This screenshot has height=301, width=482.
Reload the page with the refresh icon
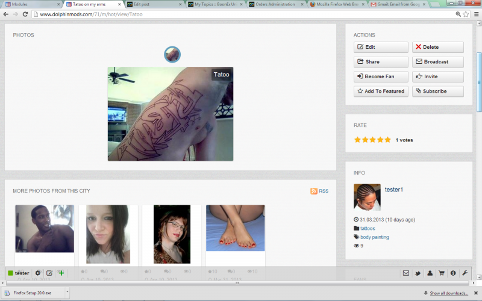tap(25, 14)
